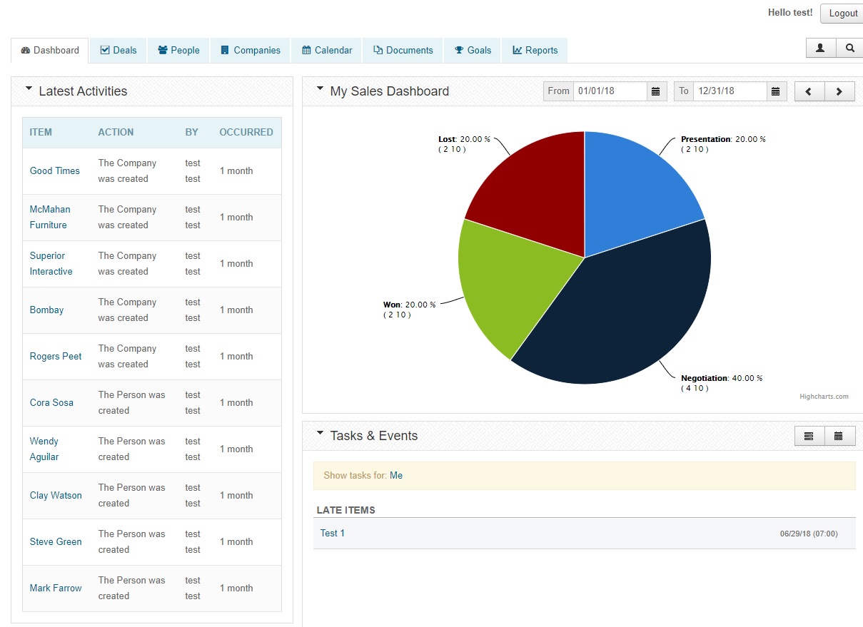The height and width of the screenshot is (627, 863).
Task: Click the next period arrow on Sales Dashboard
Action: [839, 91]
